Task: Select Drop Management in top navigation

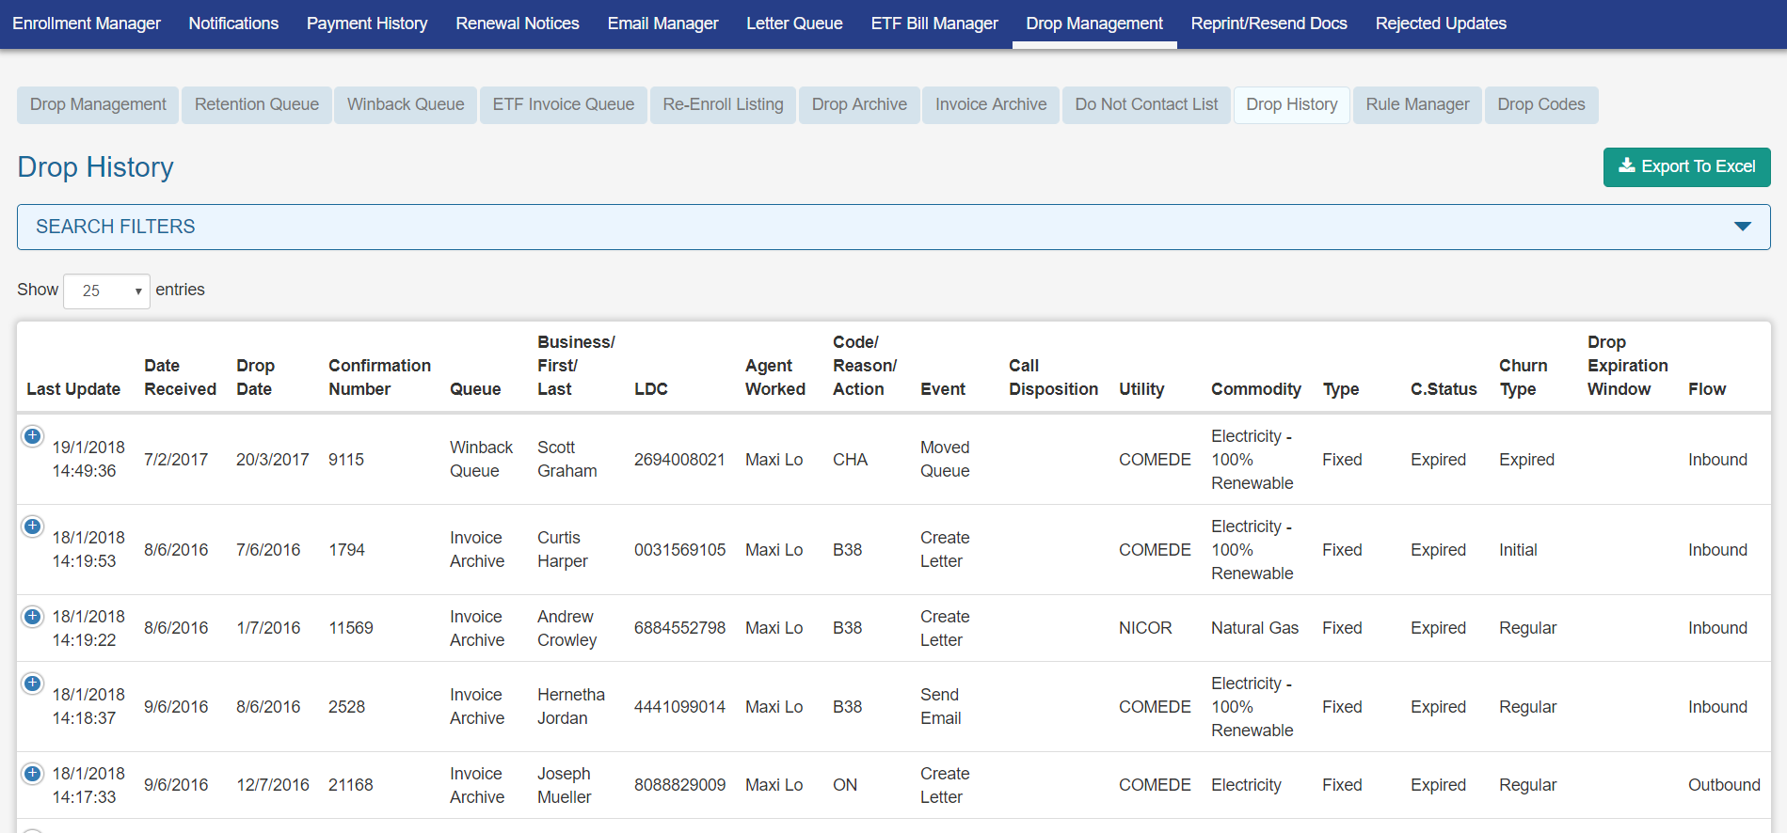Action: pos(1094,24)
